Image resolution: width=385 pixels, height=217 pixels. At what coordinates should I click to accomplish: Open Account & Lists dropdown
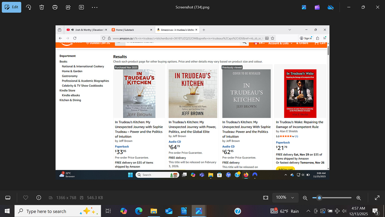pyautogui.click(x=280, y=43)
